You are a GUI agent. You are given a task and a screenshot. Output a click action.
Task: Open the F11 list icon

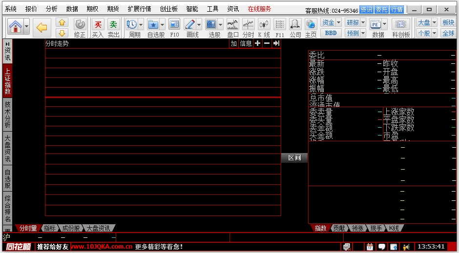(280, 24)
